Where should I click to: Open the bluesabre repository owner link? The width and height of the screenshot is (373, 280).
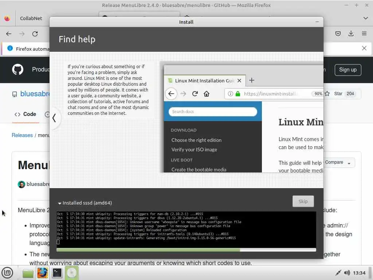[35, 94]
